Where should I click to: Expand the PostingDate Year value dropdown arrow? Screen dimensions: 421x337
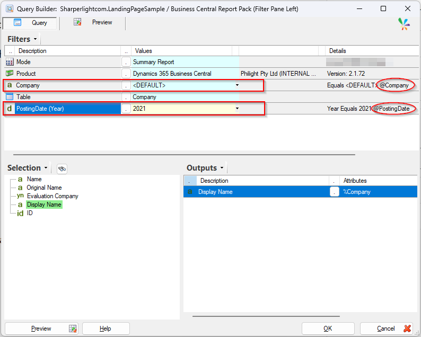[237, 109]
